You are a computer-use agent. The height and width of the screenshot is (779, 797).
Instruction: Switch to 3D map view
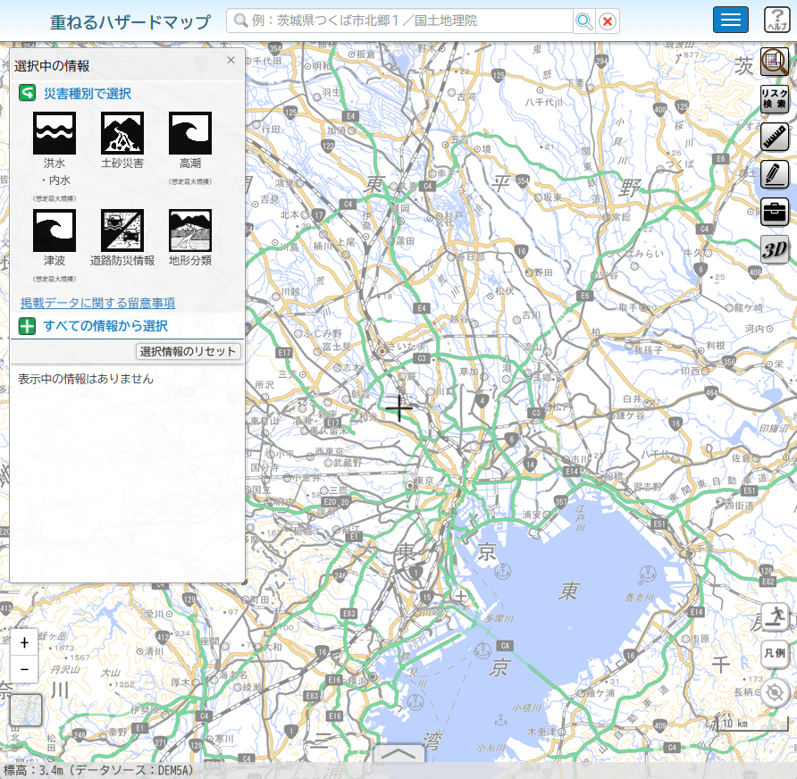pyautogui.click(x=775, y=249)
